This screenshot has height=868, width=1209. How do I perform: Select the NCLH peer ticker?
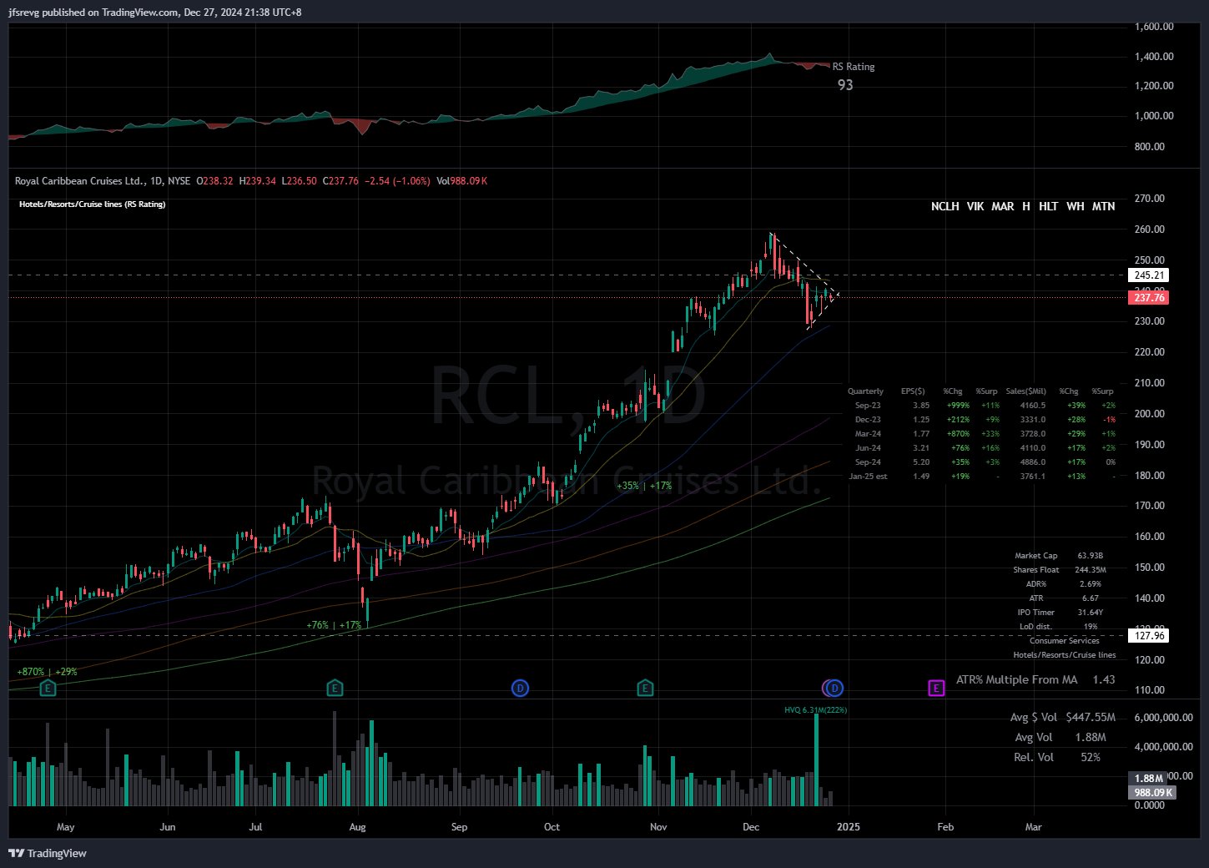945,206
